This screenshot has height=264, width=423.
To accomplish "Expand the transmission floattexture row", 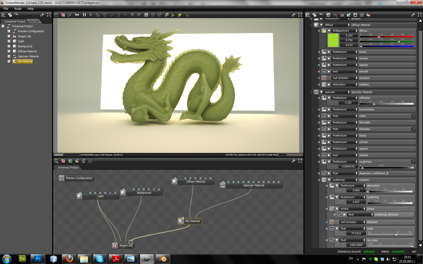I will pyautogui.click(x=329, y=109).
